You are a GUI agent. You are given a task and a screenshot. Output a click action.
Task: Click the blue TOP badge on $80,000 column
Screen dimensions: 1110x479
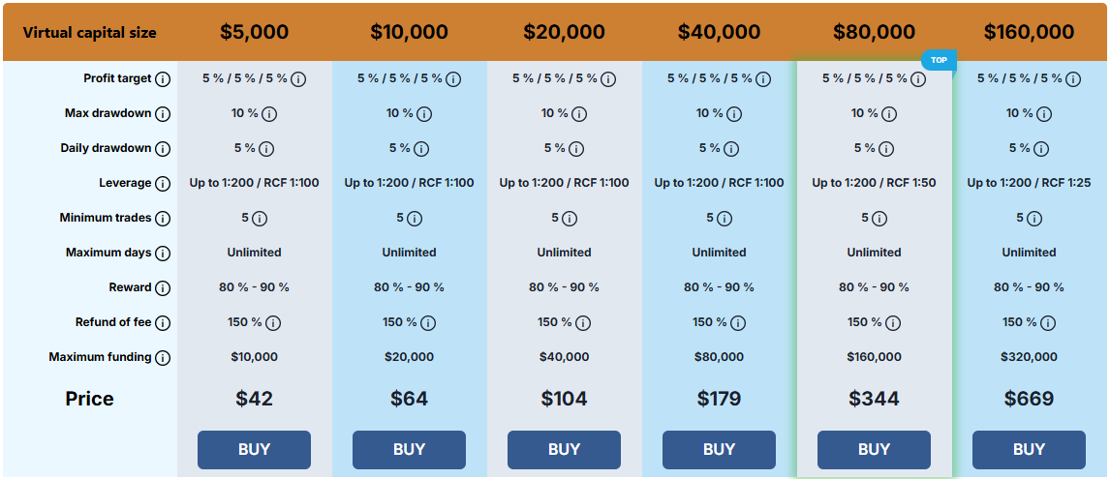tap(939, 61)
